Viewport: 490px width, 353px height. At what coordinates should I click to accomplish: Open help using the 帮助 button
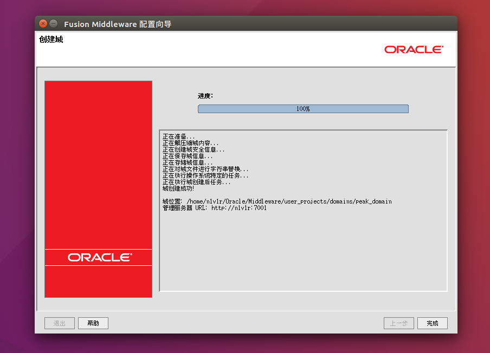pos(93,323)
